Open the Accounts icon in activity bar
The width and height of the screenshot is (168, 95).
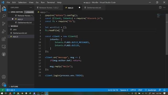coord(4,77)
